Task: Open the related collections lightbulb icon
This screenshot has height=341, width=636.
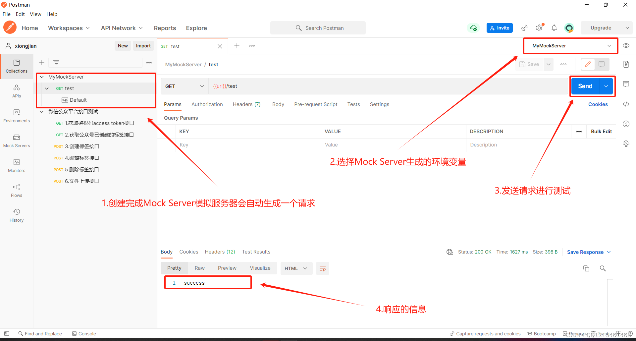Action: point(626,144)
